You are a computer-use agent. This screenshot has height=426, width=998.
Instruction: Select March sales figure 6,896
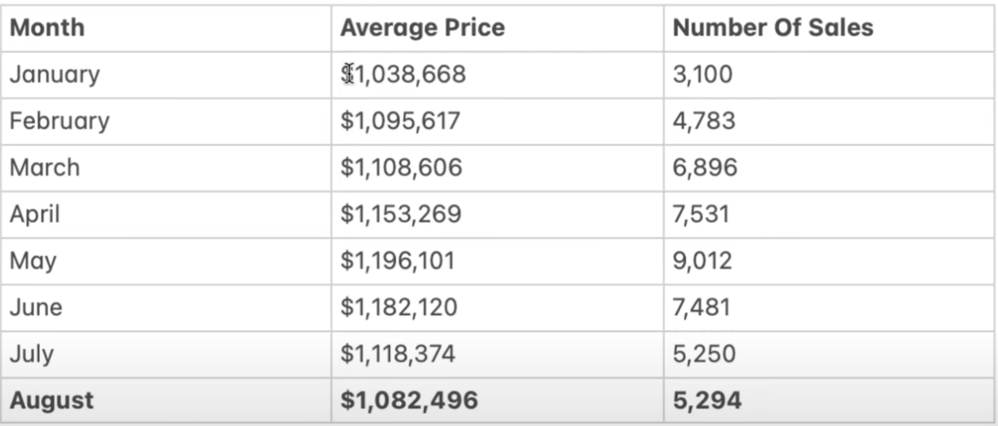point(705,168)
